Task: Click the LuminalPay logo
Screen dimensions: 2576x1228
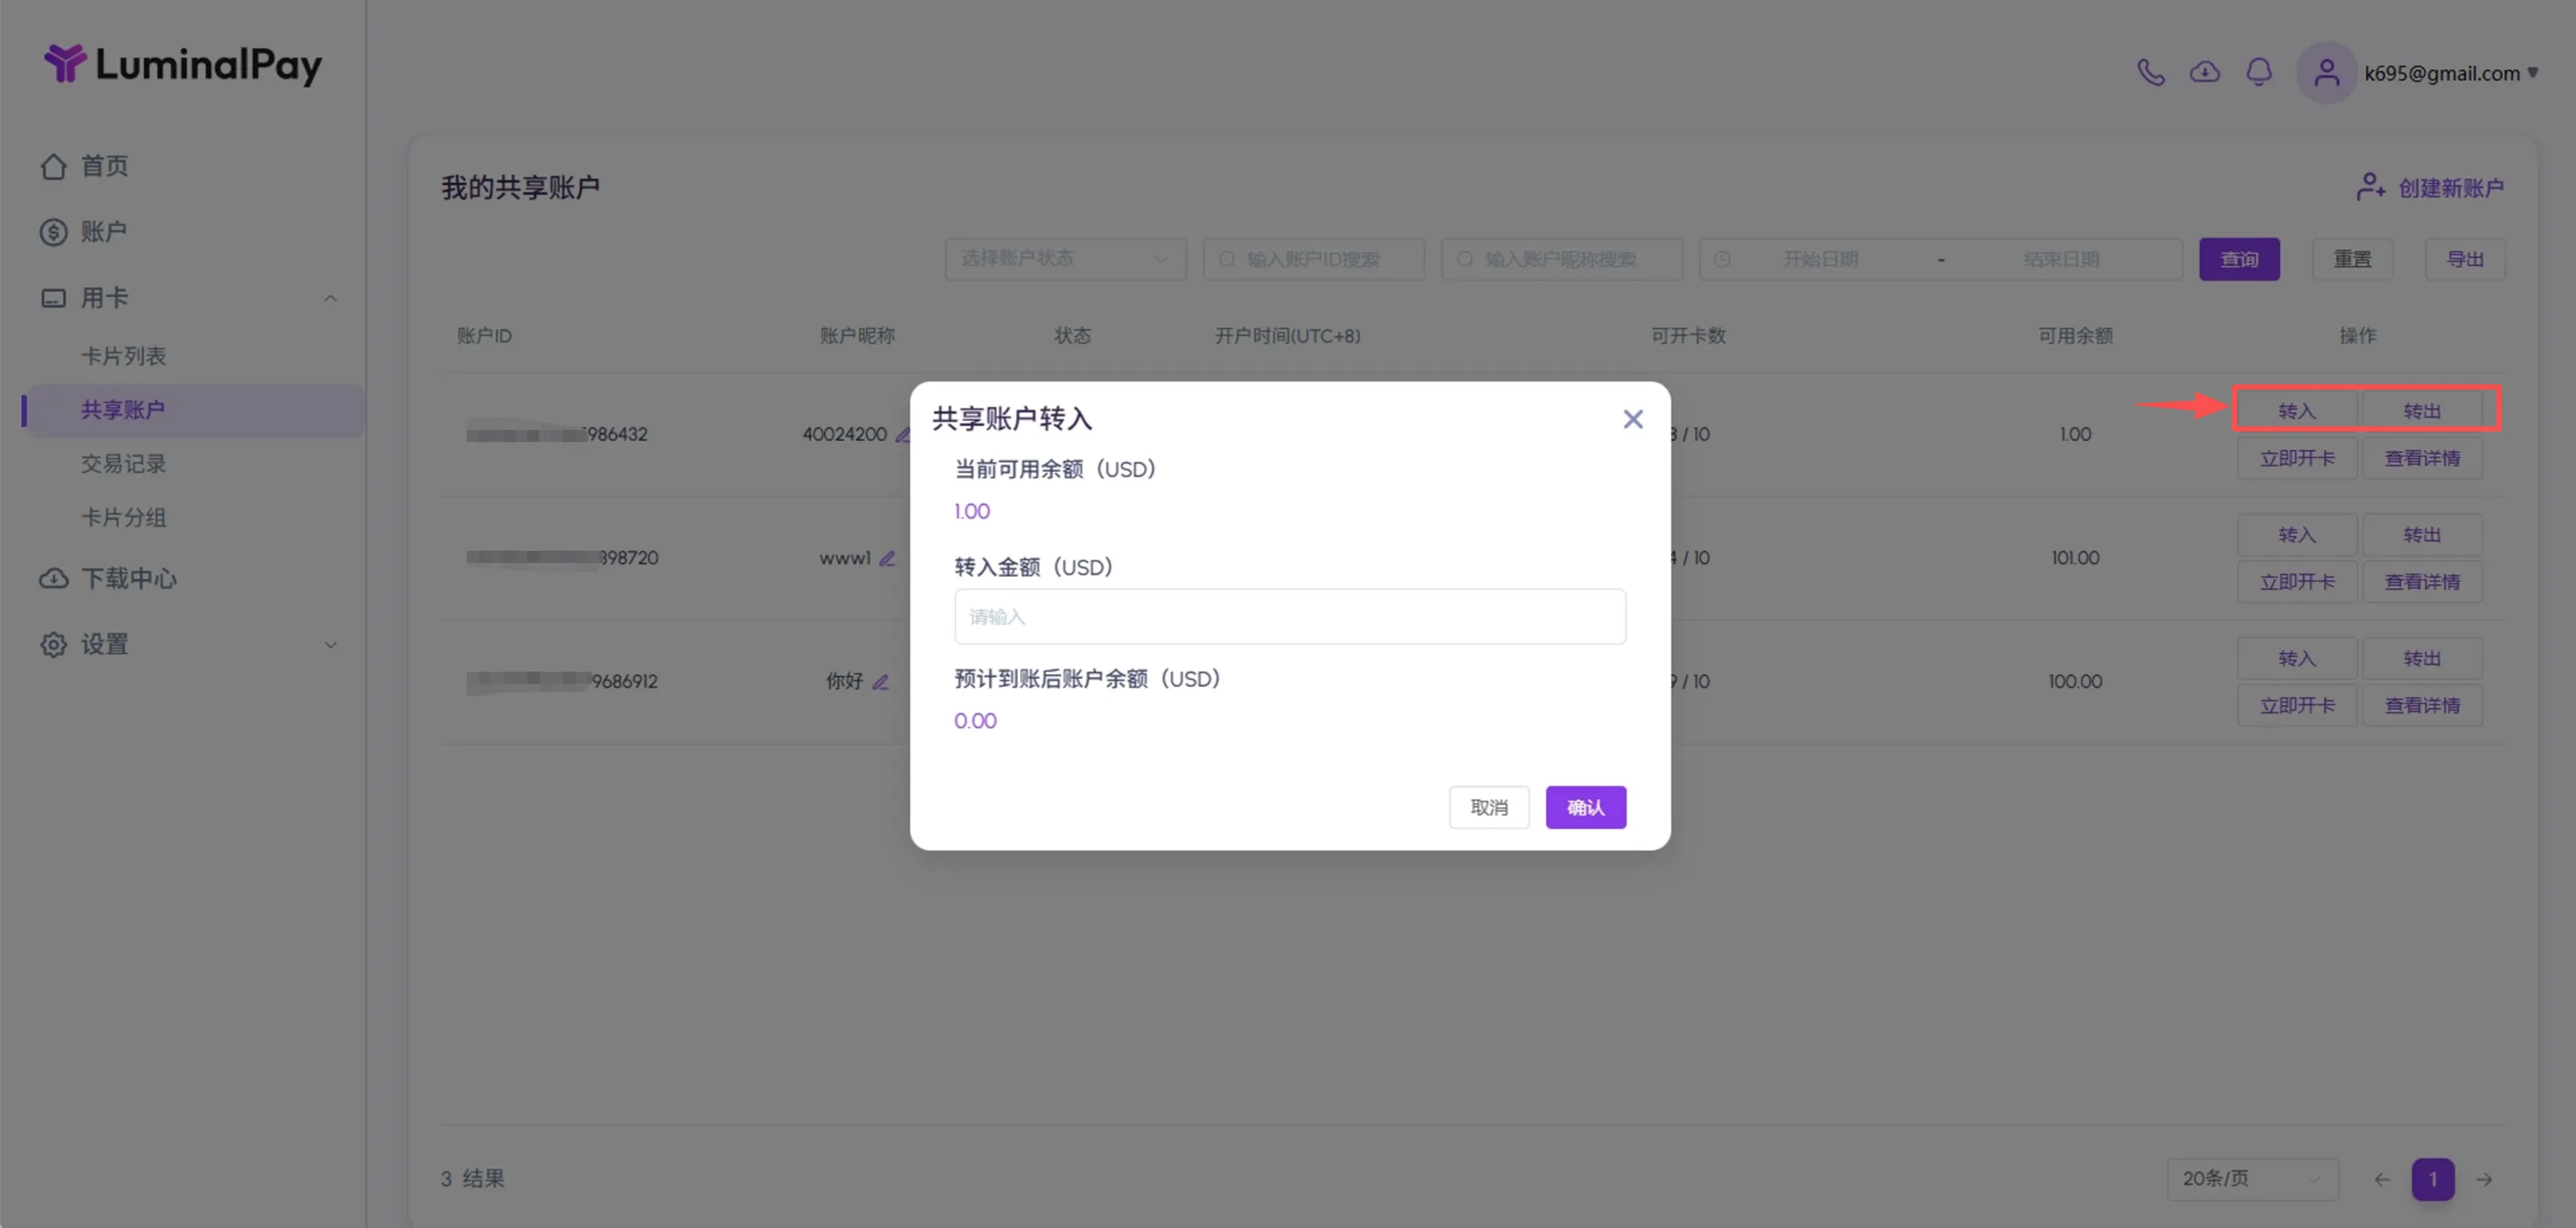Action: tap(183, 65)
